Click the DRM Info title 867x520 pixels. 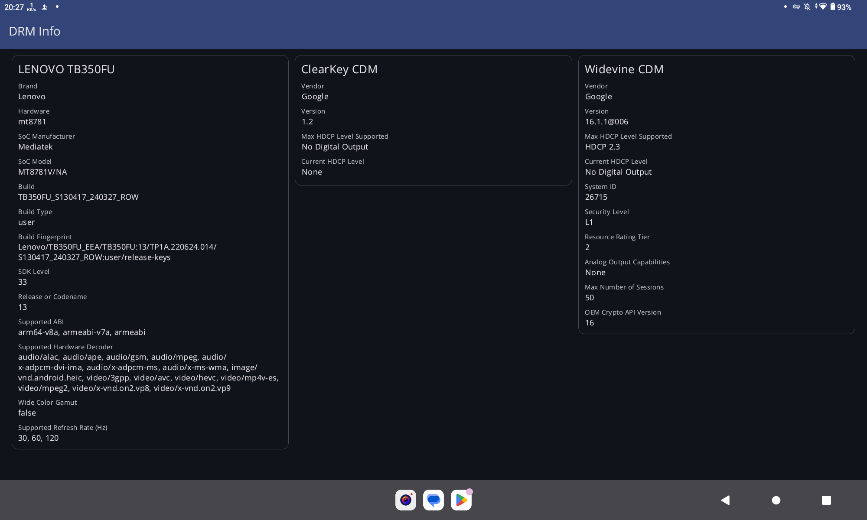pos(34,31)
